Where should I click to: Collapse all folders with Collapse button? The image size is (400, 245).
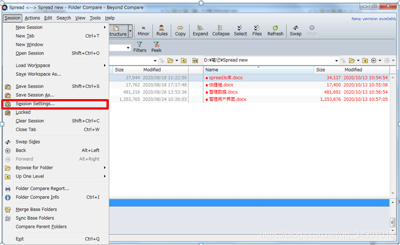(x=221, y=31)
